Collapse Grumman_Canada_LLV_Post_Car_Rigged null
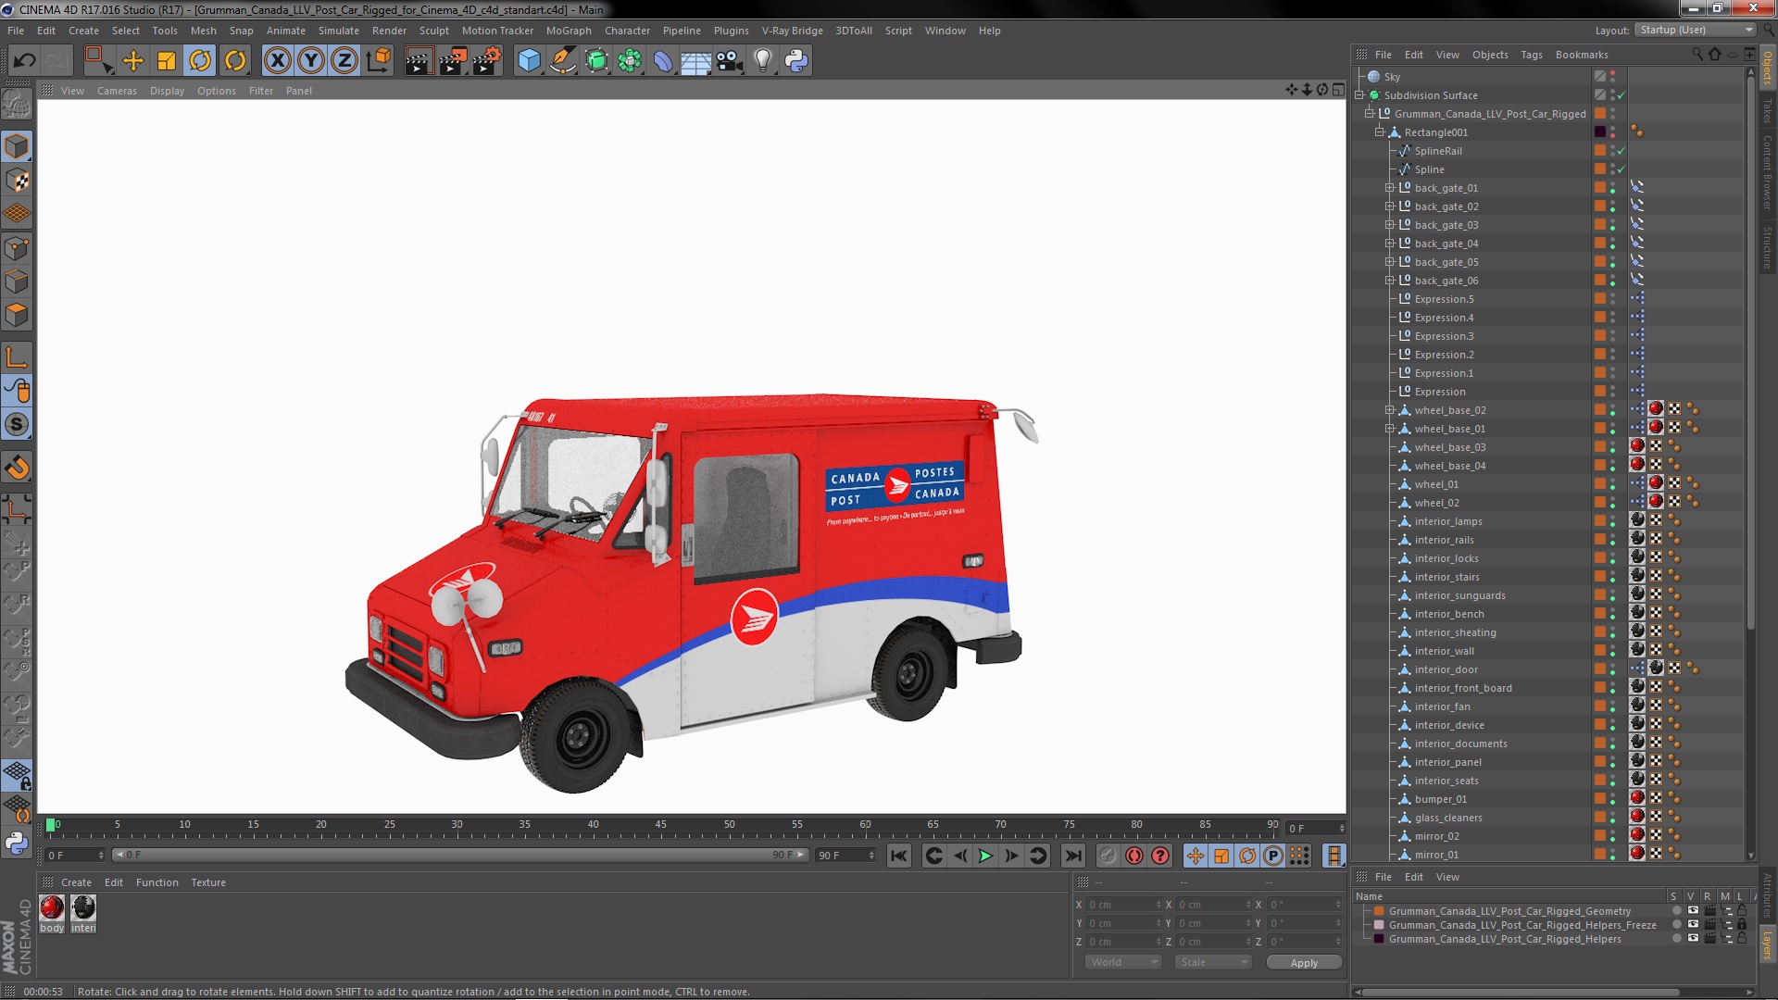Viewport: 1778px width, 1000px height. click(1370, 114)
